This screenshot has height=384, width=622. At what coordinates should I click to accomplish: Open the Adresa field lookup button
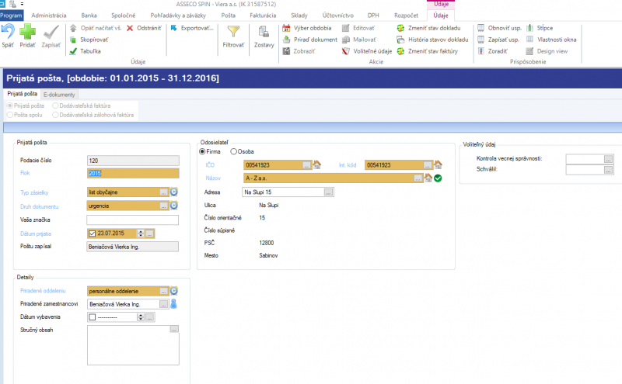tap(328, 192)
